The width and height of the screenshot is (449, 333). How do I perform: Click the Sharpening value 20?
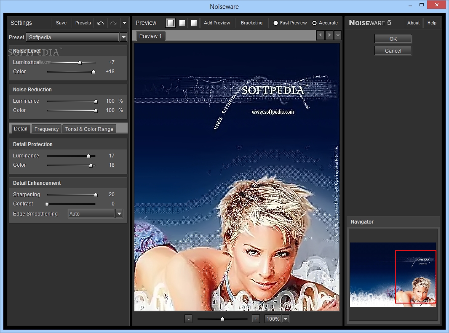click(x=111, y=194)
